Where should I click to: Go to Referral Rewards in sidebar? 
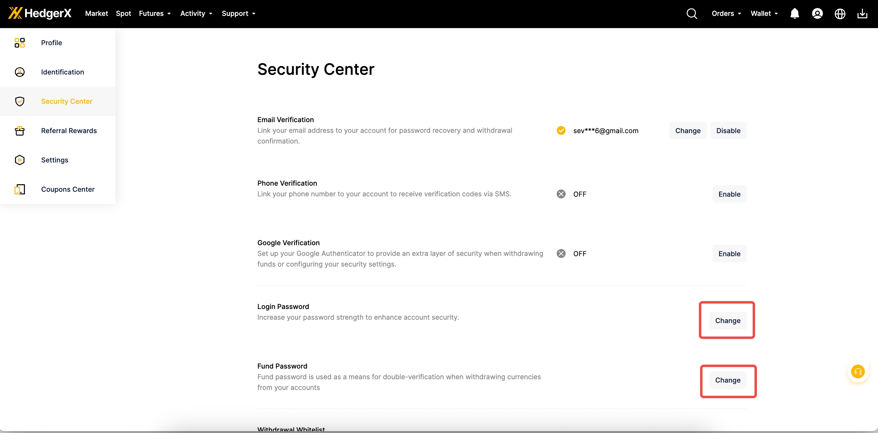[69, 131]
